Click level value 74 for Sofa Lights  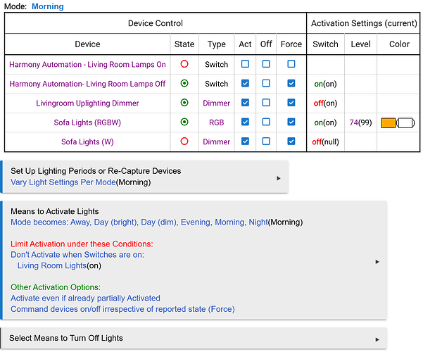pyautogui.click(x=354, y=122)
